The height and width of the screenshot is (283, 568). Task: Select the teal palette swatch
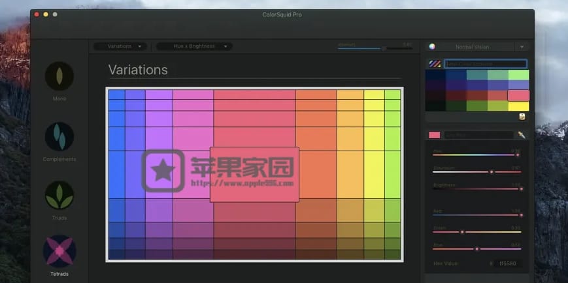click(476, 75)
